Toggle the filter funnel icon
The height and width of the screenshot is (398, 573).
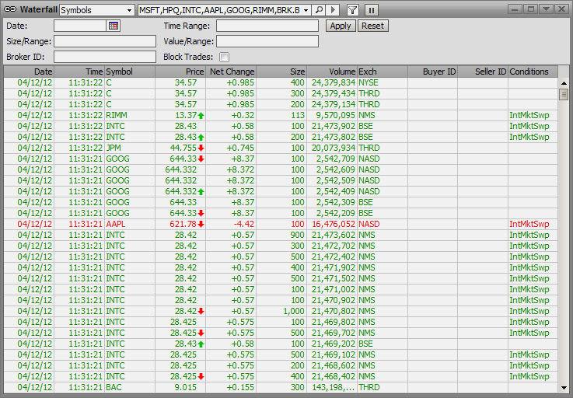coord(353,10)
